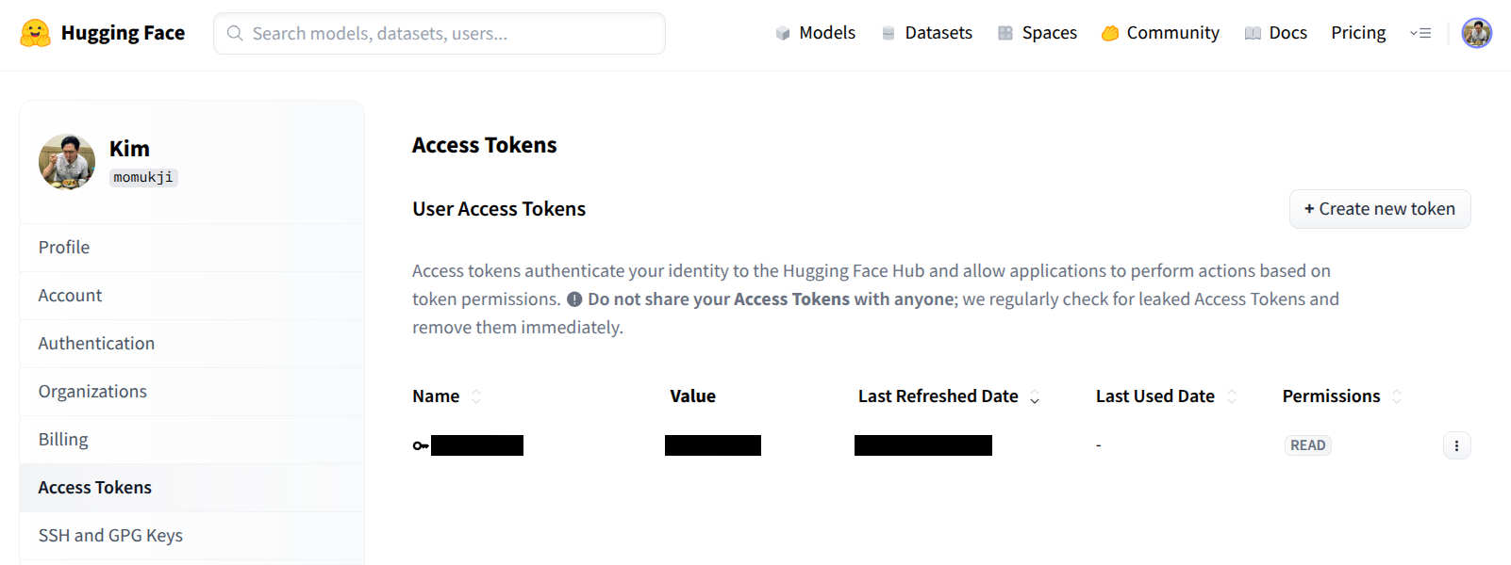Sort by Last Used Date column
This screenshot has width=1511, height=565.
[x=1231, y=396]
